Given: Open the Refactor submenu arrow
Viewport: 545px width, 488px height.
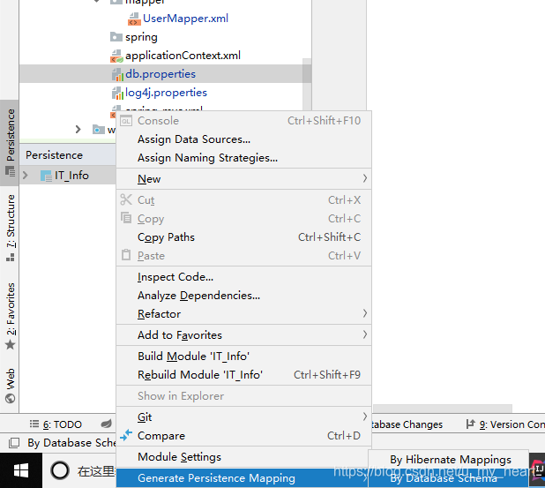Looking at the screenshot, I should (364, 313).
